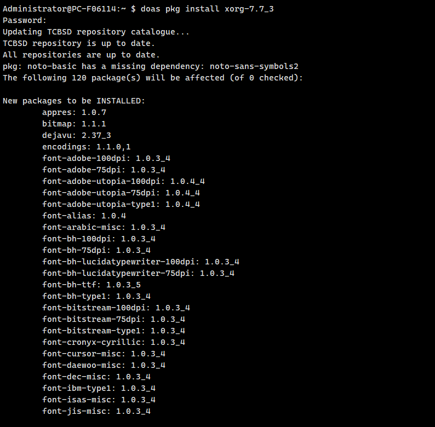
Task: Click the 'New packages to be INSTALLED' heading
Action: 74,101
